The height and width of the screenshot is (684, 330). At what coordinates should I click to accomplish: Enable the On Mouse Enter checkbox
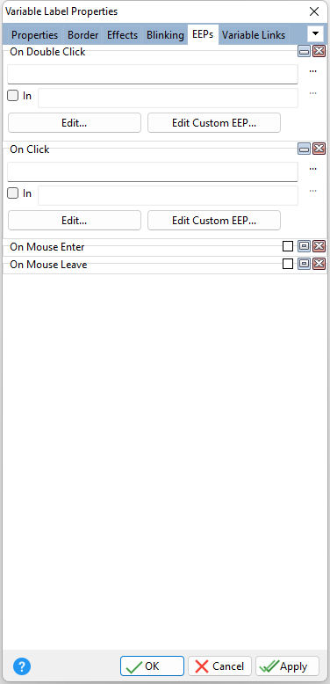coord(288,247)
